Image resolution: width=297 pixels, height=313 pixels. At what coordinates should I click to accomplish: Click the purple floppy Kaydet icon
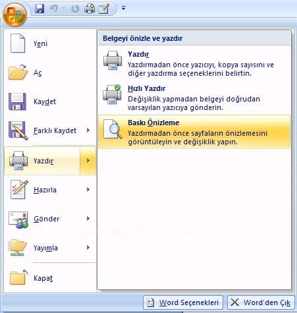(17, 101)
